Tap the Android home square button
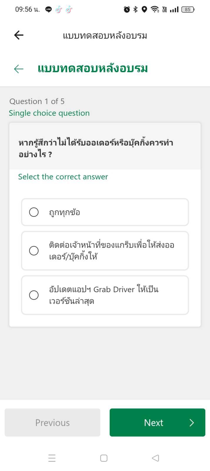Image resolution: width=210 pixels, height=471 pixels. point(104,458)
